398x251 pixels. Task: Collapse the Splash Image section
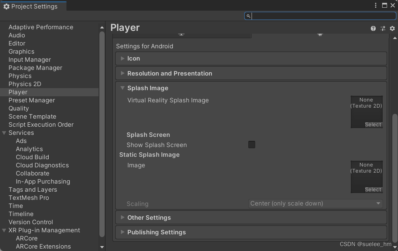[123, 88]
